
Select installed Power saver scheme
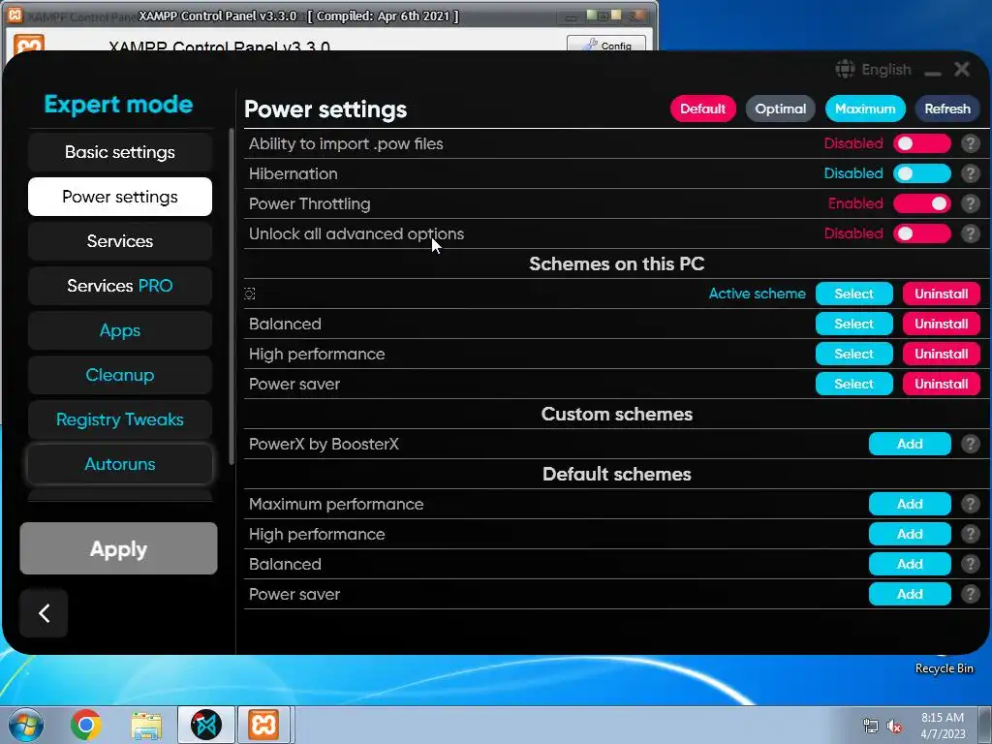click(853, 384)
